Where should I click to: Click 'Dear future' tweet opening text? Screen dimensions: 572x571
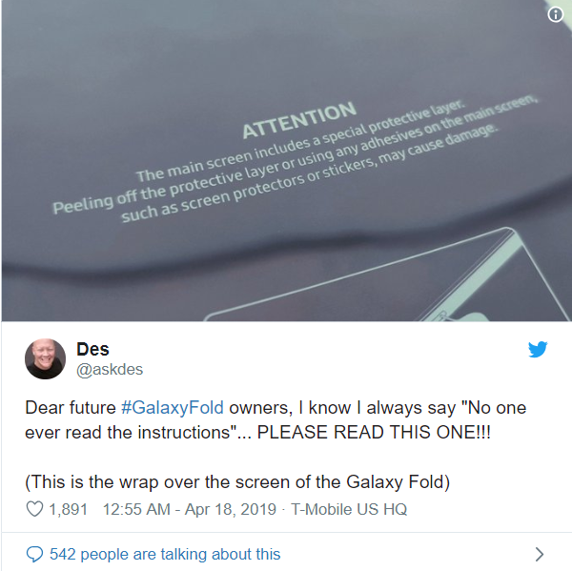[x=71, y=408]
